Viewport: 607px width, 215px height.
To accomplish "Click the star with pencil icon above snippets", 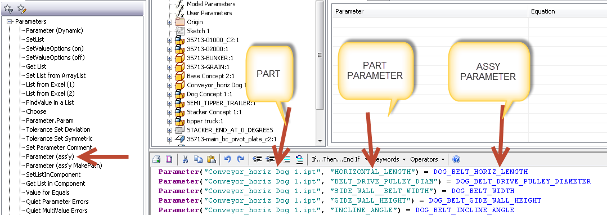I will pyautogui.click(x=22, y=9).
